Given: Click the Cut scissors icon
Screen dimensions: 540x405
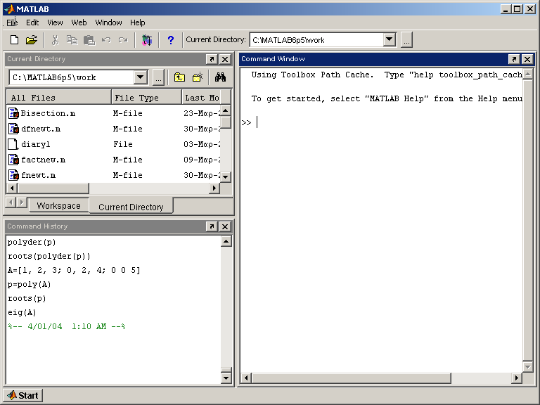Looking at the screenshot, I should click(x=55, y=40).
